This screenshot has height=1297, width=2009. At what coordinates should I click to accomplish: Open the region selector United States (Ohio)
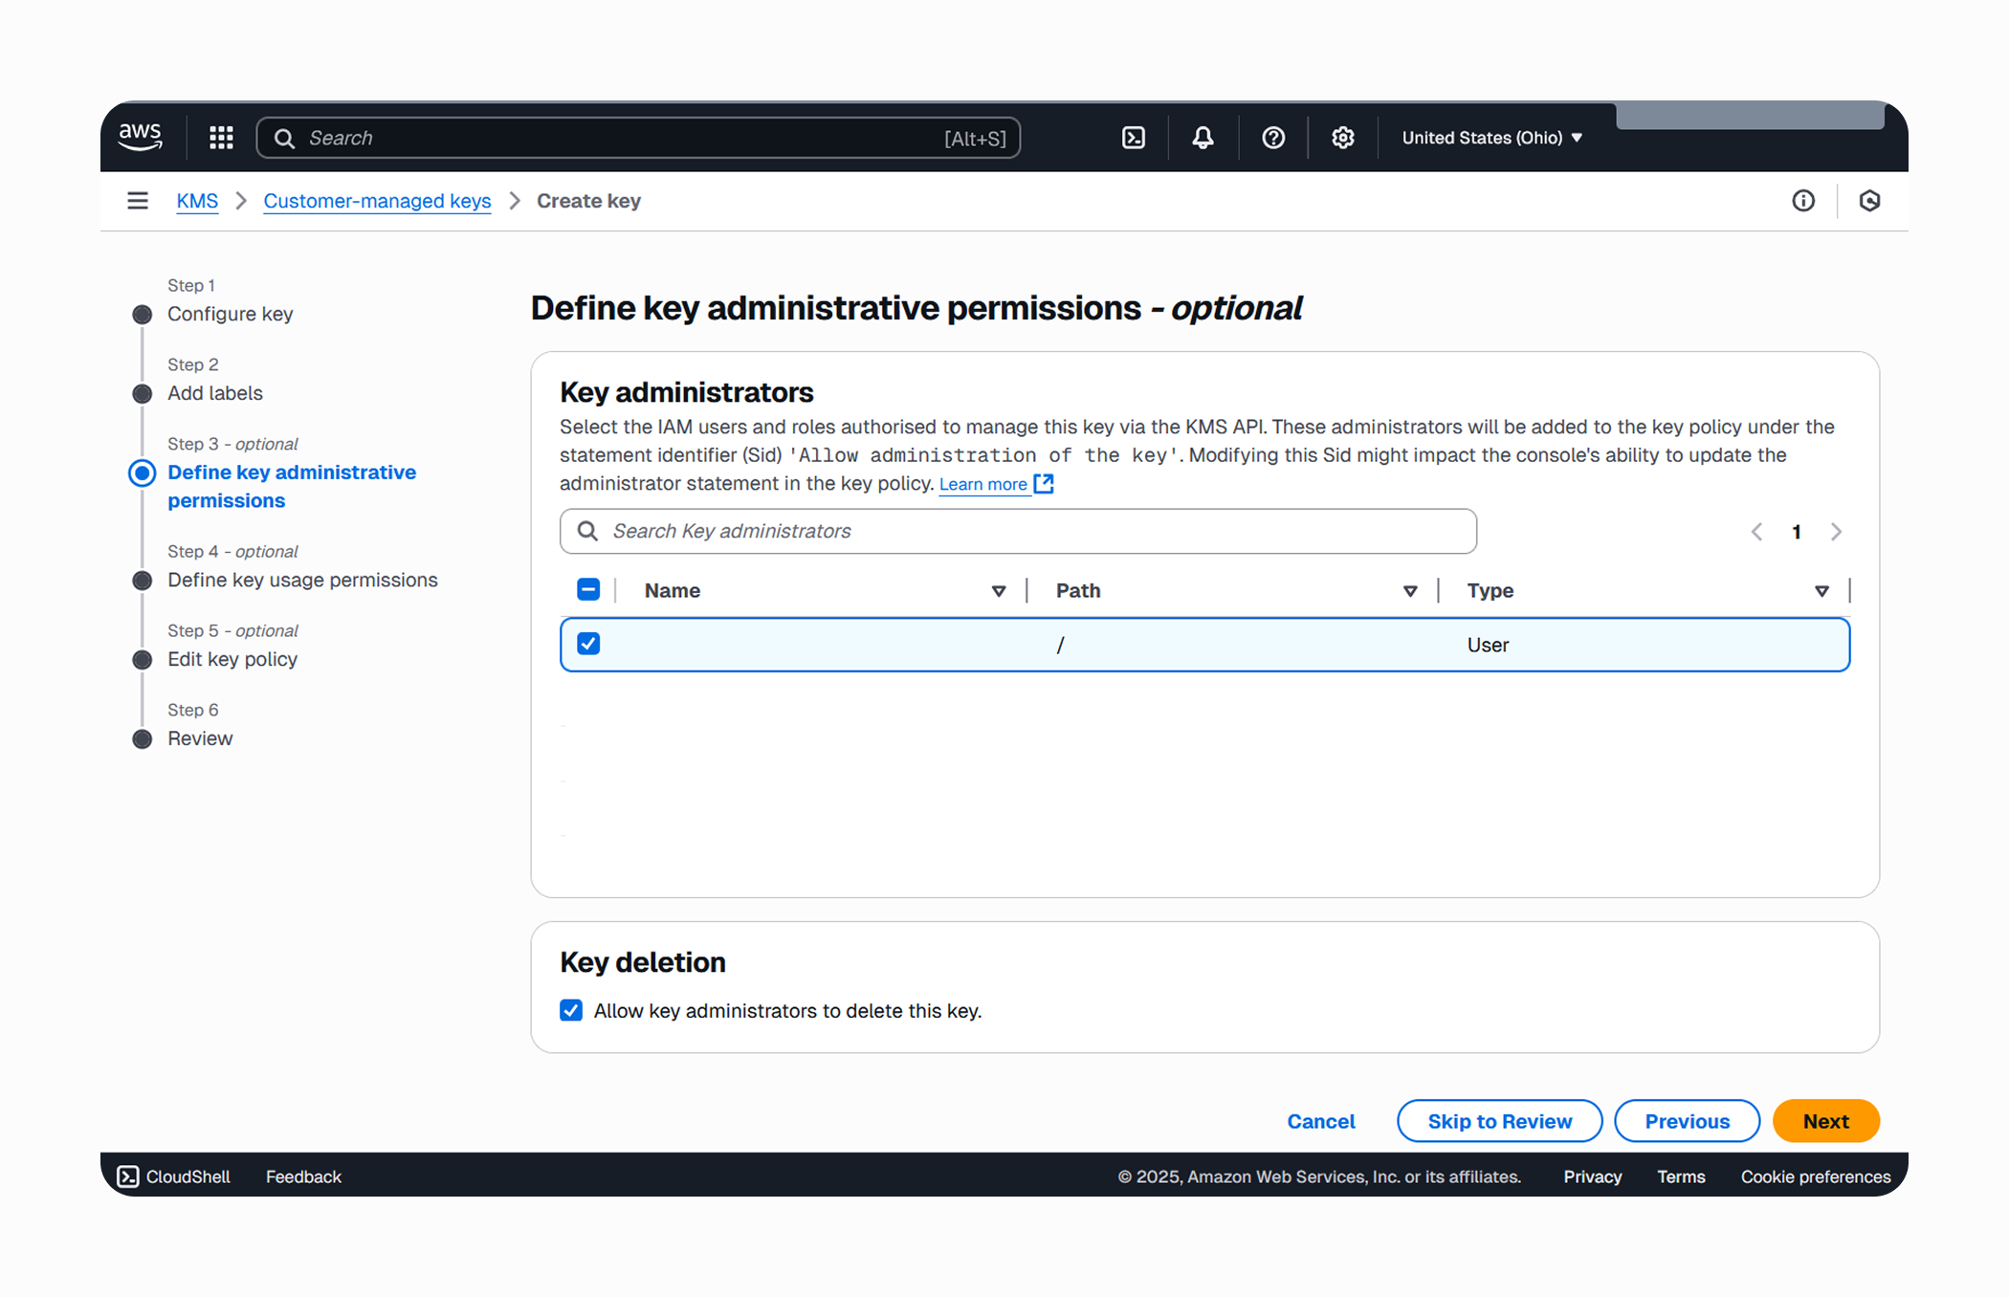(1491, 138)
